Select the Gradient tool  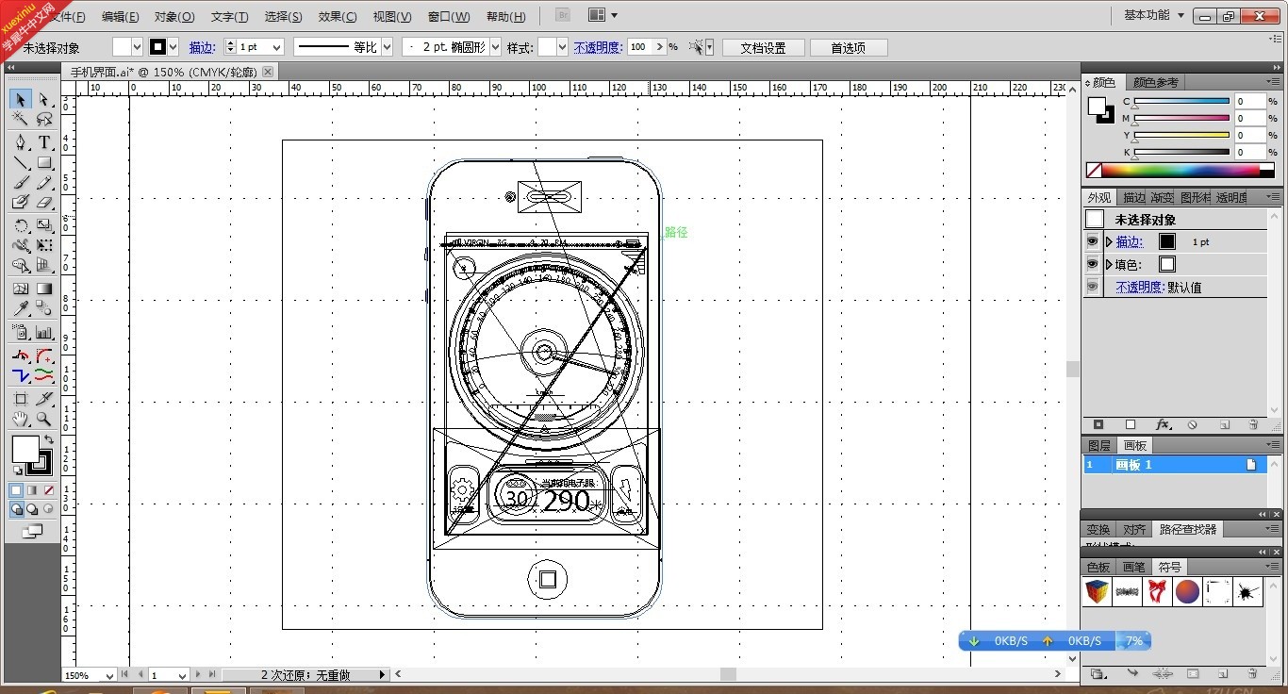43,289
